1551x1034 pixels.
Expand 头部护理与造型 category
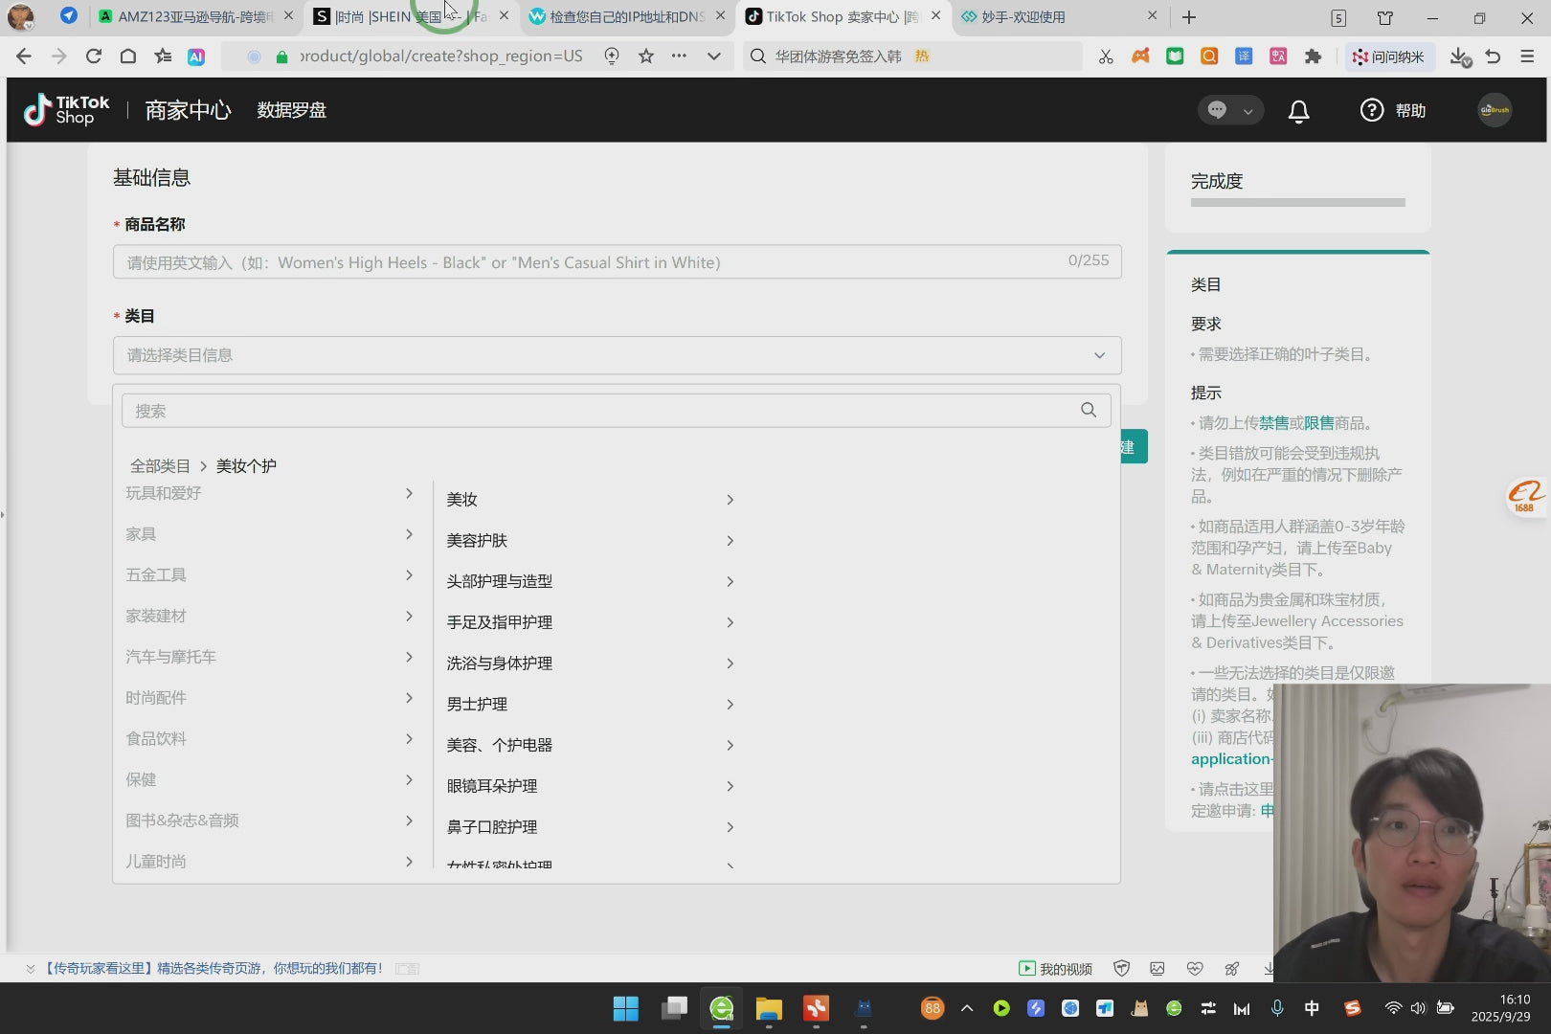[x=590, y=581]
